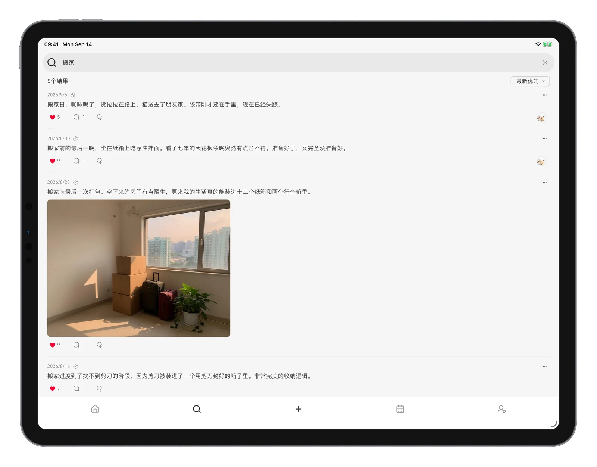Click post text starting 搬家前最后一次打包
The height and width of the screenshot is (467, 597).
point(180,192)
